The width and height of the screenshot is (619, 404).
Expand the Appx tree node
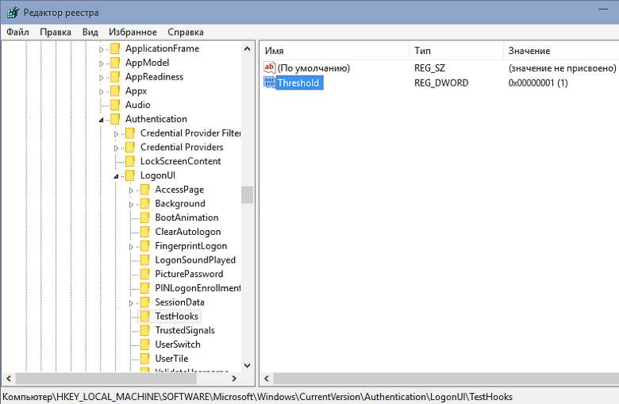tap(101, 91)
